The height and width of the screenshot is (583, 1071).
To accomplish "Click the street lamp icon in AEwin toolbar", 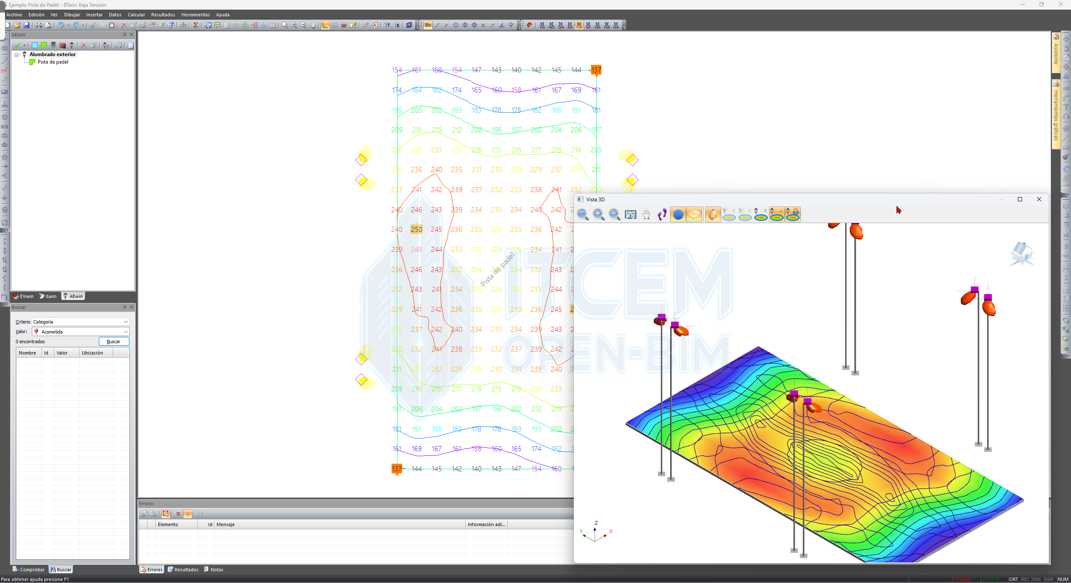I will point(72,45).
